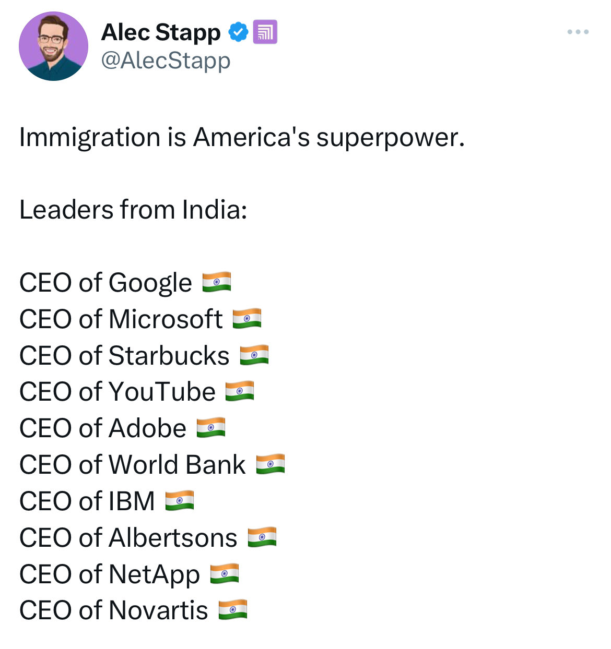This screenshot has width=611, height=649.
Task: Click the India flag beside Google
Action: (217, 282)
